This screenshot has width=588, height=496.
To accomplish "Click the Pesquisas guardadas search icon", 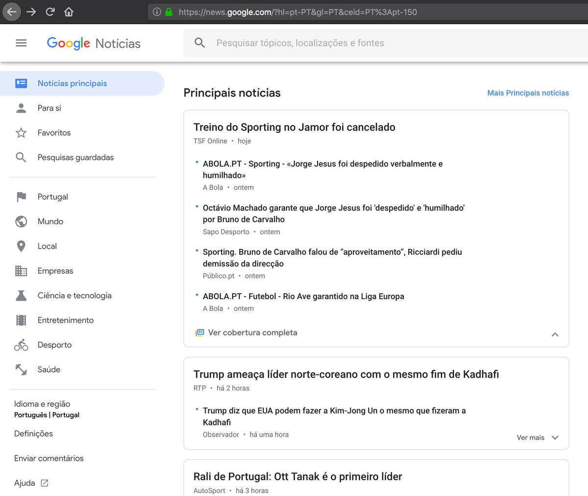I will pyautogui.click(x=21, y=157).
